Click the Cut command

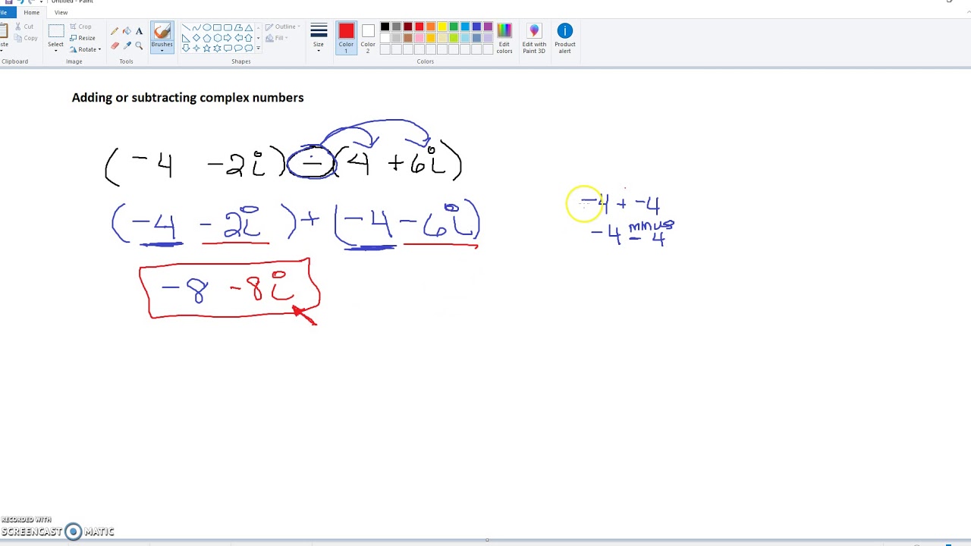(23, 27)
